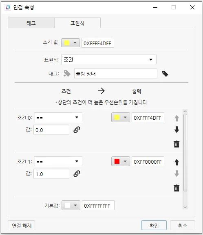This screenshot has width=203, height=235.
Task: Open 조건 1 operator dropdown
Action: point(58,161)
